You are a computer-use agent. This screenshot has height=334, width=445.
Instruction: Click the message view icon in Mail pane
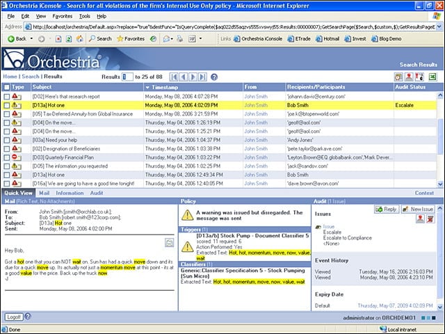(x=169, y=243)
